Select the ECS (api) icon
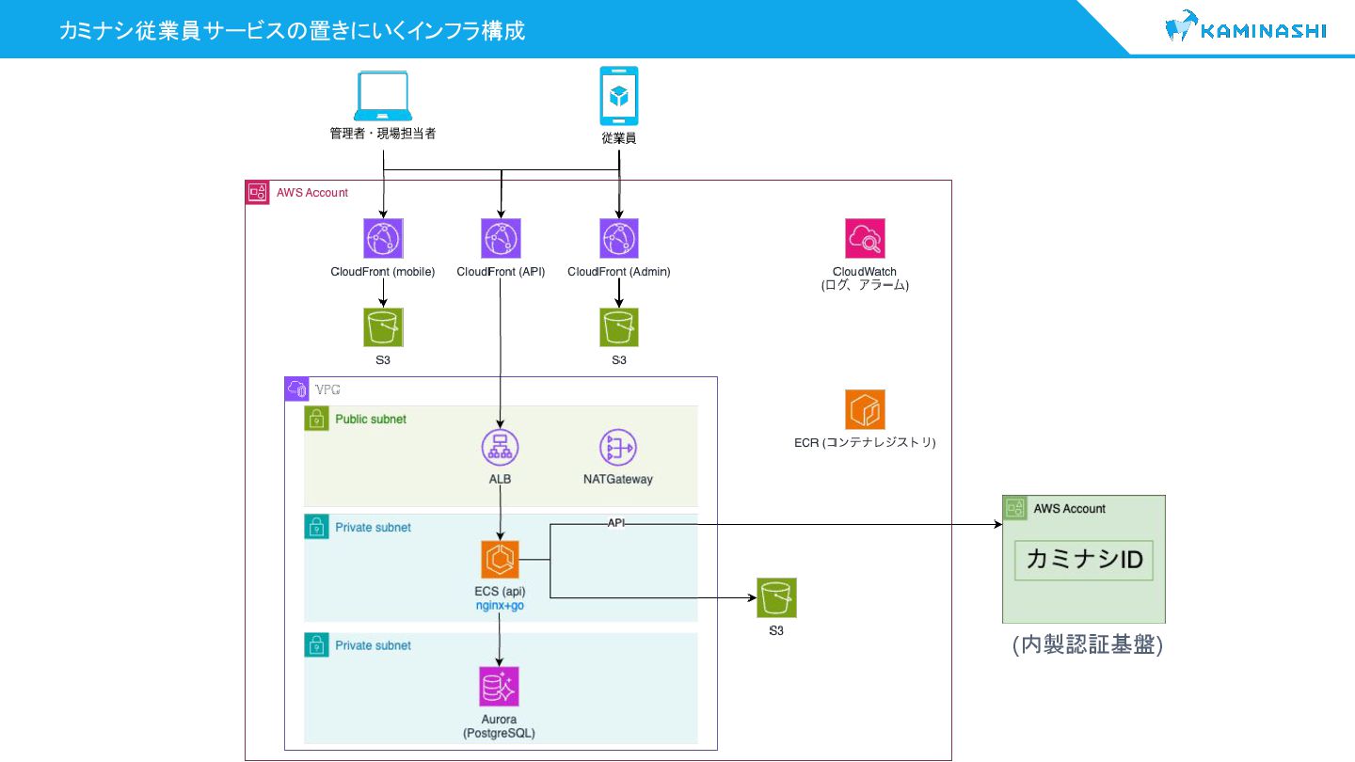The image size is (1355, 762). [x=501, y=560]
